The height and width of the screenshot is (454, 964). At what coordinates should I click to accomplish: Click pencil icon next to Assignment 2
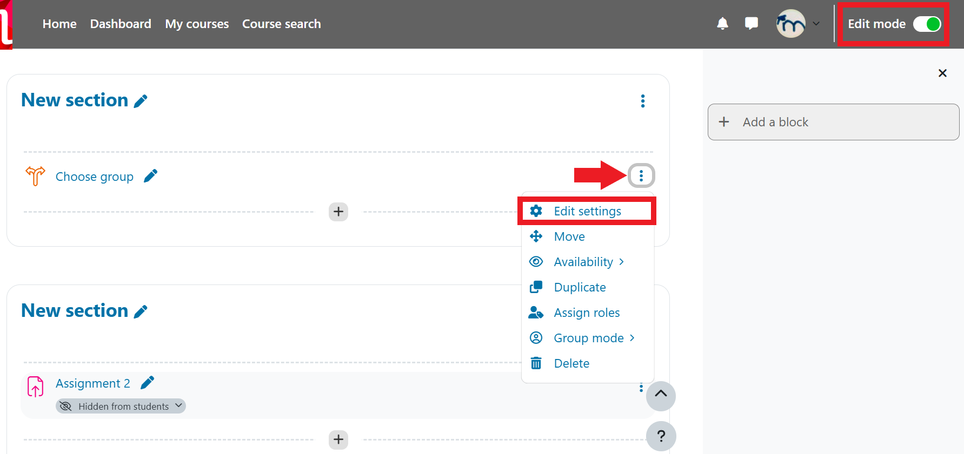tap(148, 383)
